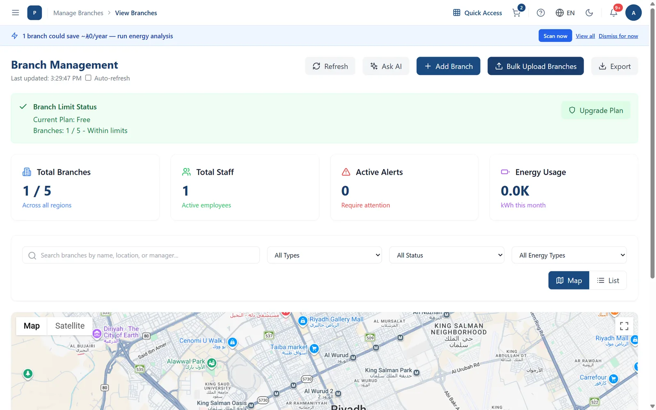The height and width of the screenshot is (410, 656).
Task: Click the Refresh button
Action: (x=330, y=66)
